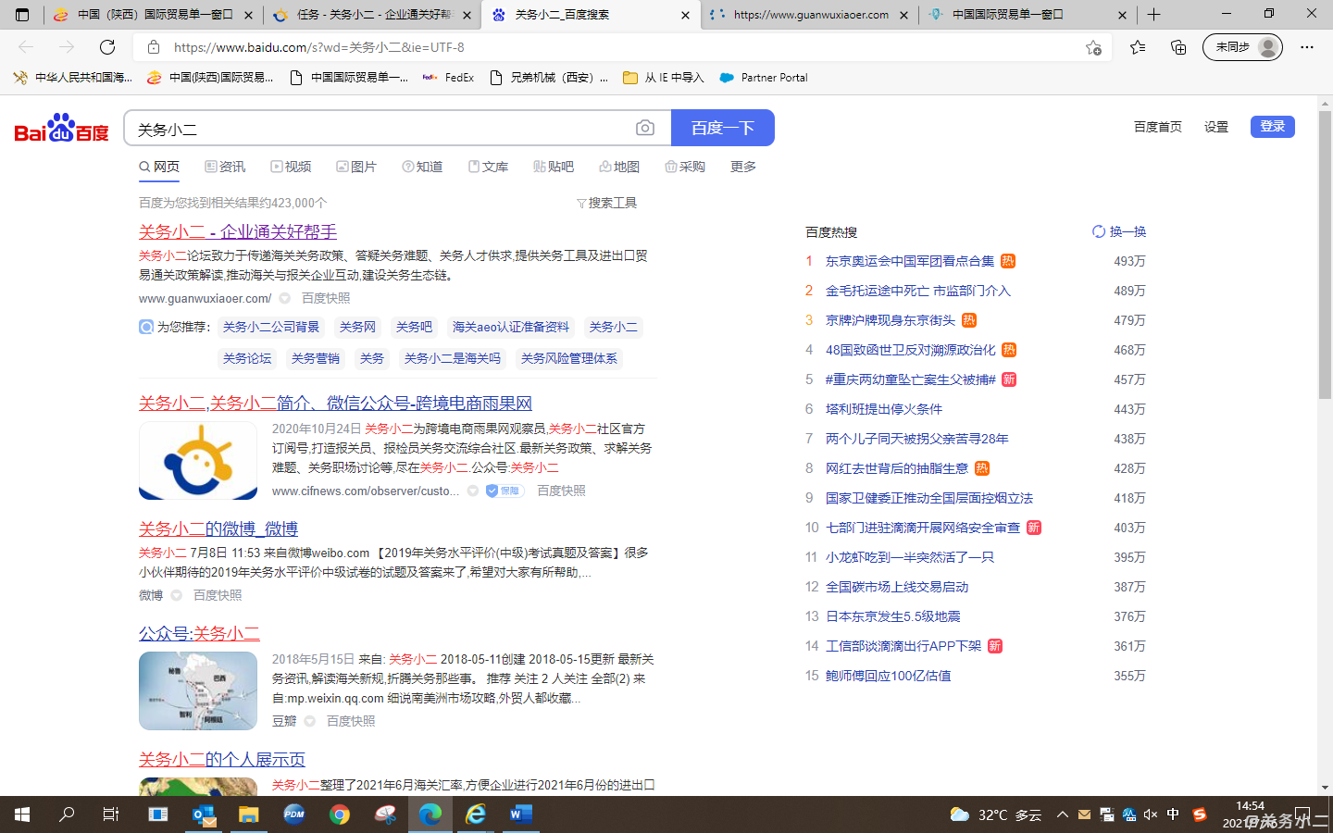Open result 公众号:关务小二
This screenshot has height=833, width=1333.
[x=199, y=633]
